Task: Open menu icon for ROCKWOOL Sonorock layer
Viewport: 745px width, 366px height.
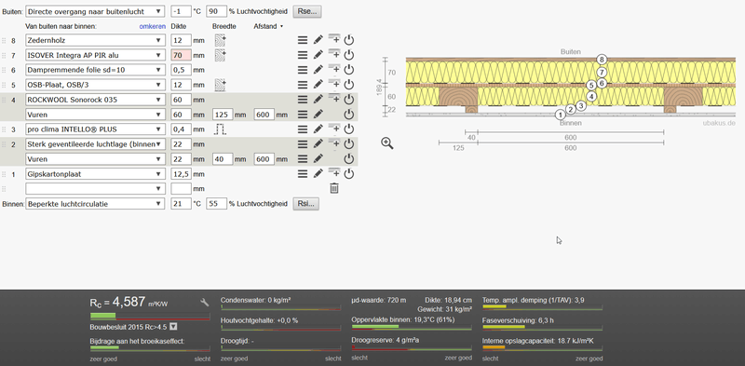Action: point(303,100)
